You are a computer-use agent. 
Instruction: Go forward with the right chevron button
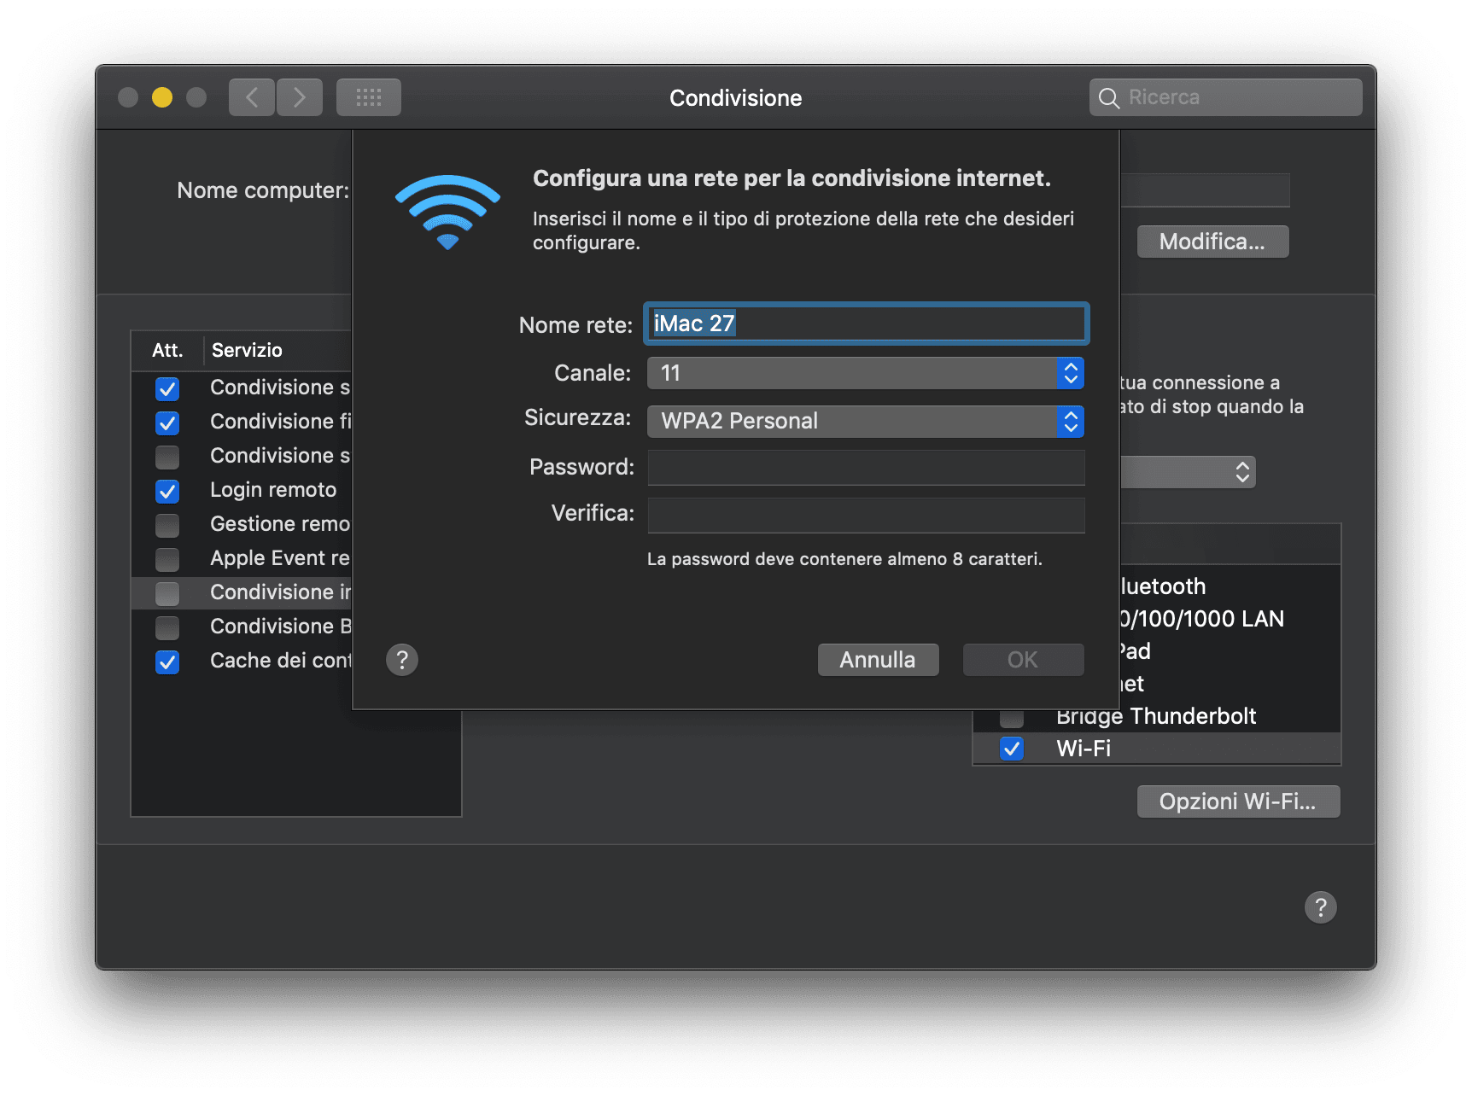(x=300, y=97)
